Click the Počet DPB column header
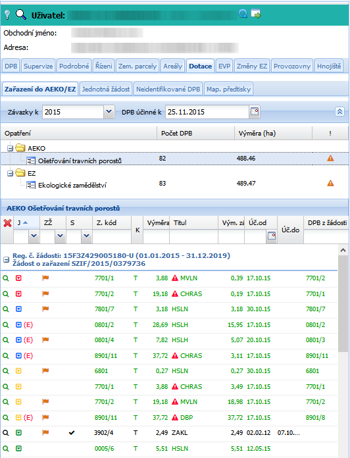Screen dimensions: 350x458 (x=195, y=133)
